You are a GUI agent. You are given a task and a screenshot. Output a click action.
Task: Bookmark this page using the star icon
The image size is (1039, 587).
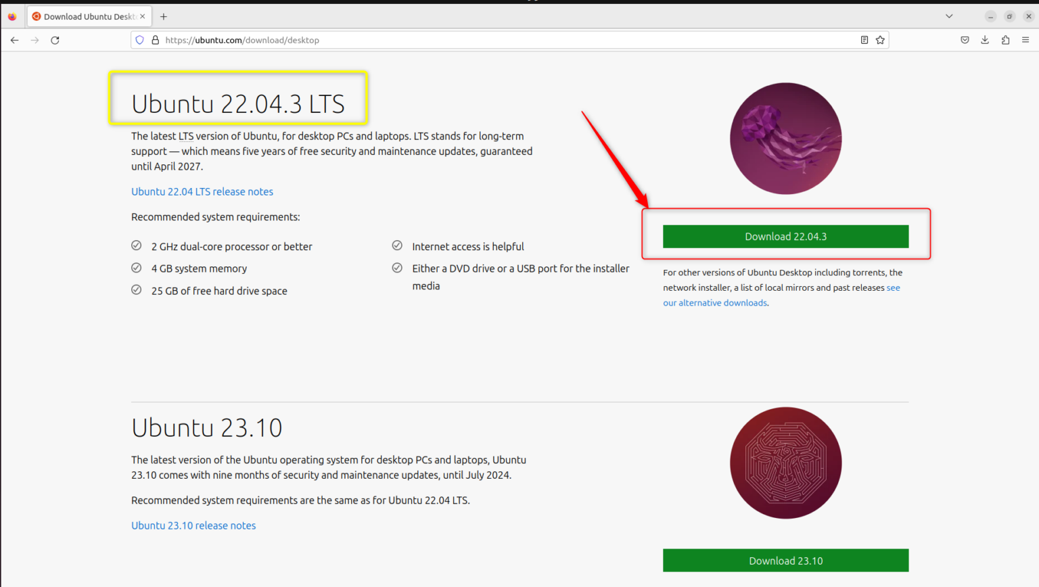(x=880, y=40)
